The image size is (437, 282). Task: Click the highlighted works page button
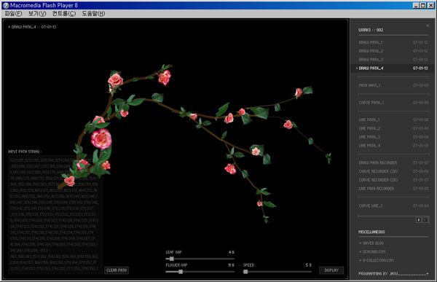click(419, 220)
